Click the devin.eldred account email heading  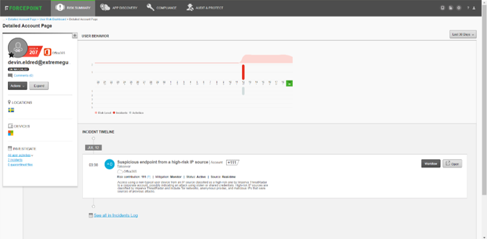coord(39,62)
